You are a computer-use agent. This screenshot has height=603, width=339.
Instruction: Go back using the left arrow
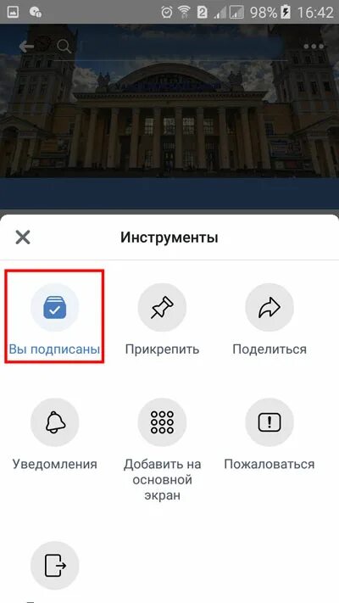[26, 47]
